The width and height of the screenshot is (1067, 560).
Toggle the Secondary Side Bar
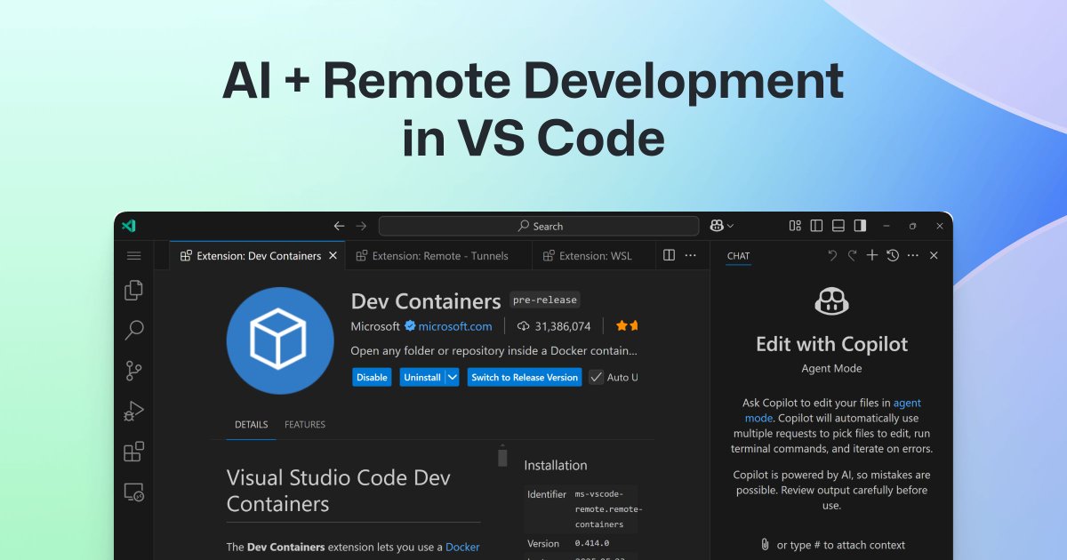click(x=860, y=226)
